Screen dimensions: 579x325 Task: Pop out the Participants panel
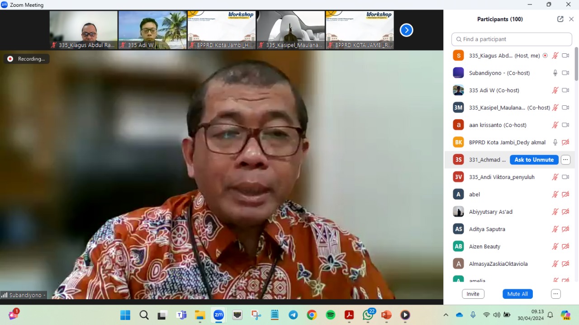pos(560,19)
